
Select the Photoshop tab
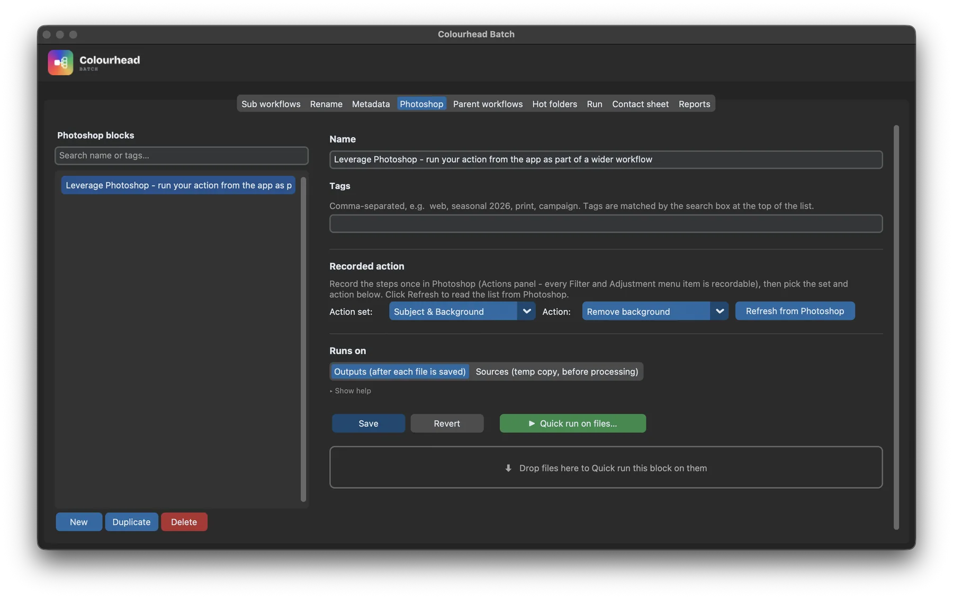[421, 104]
